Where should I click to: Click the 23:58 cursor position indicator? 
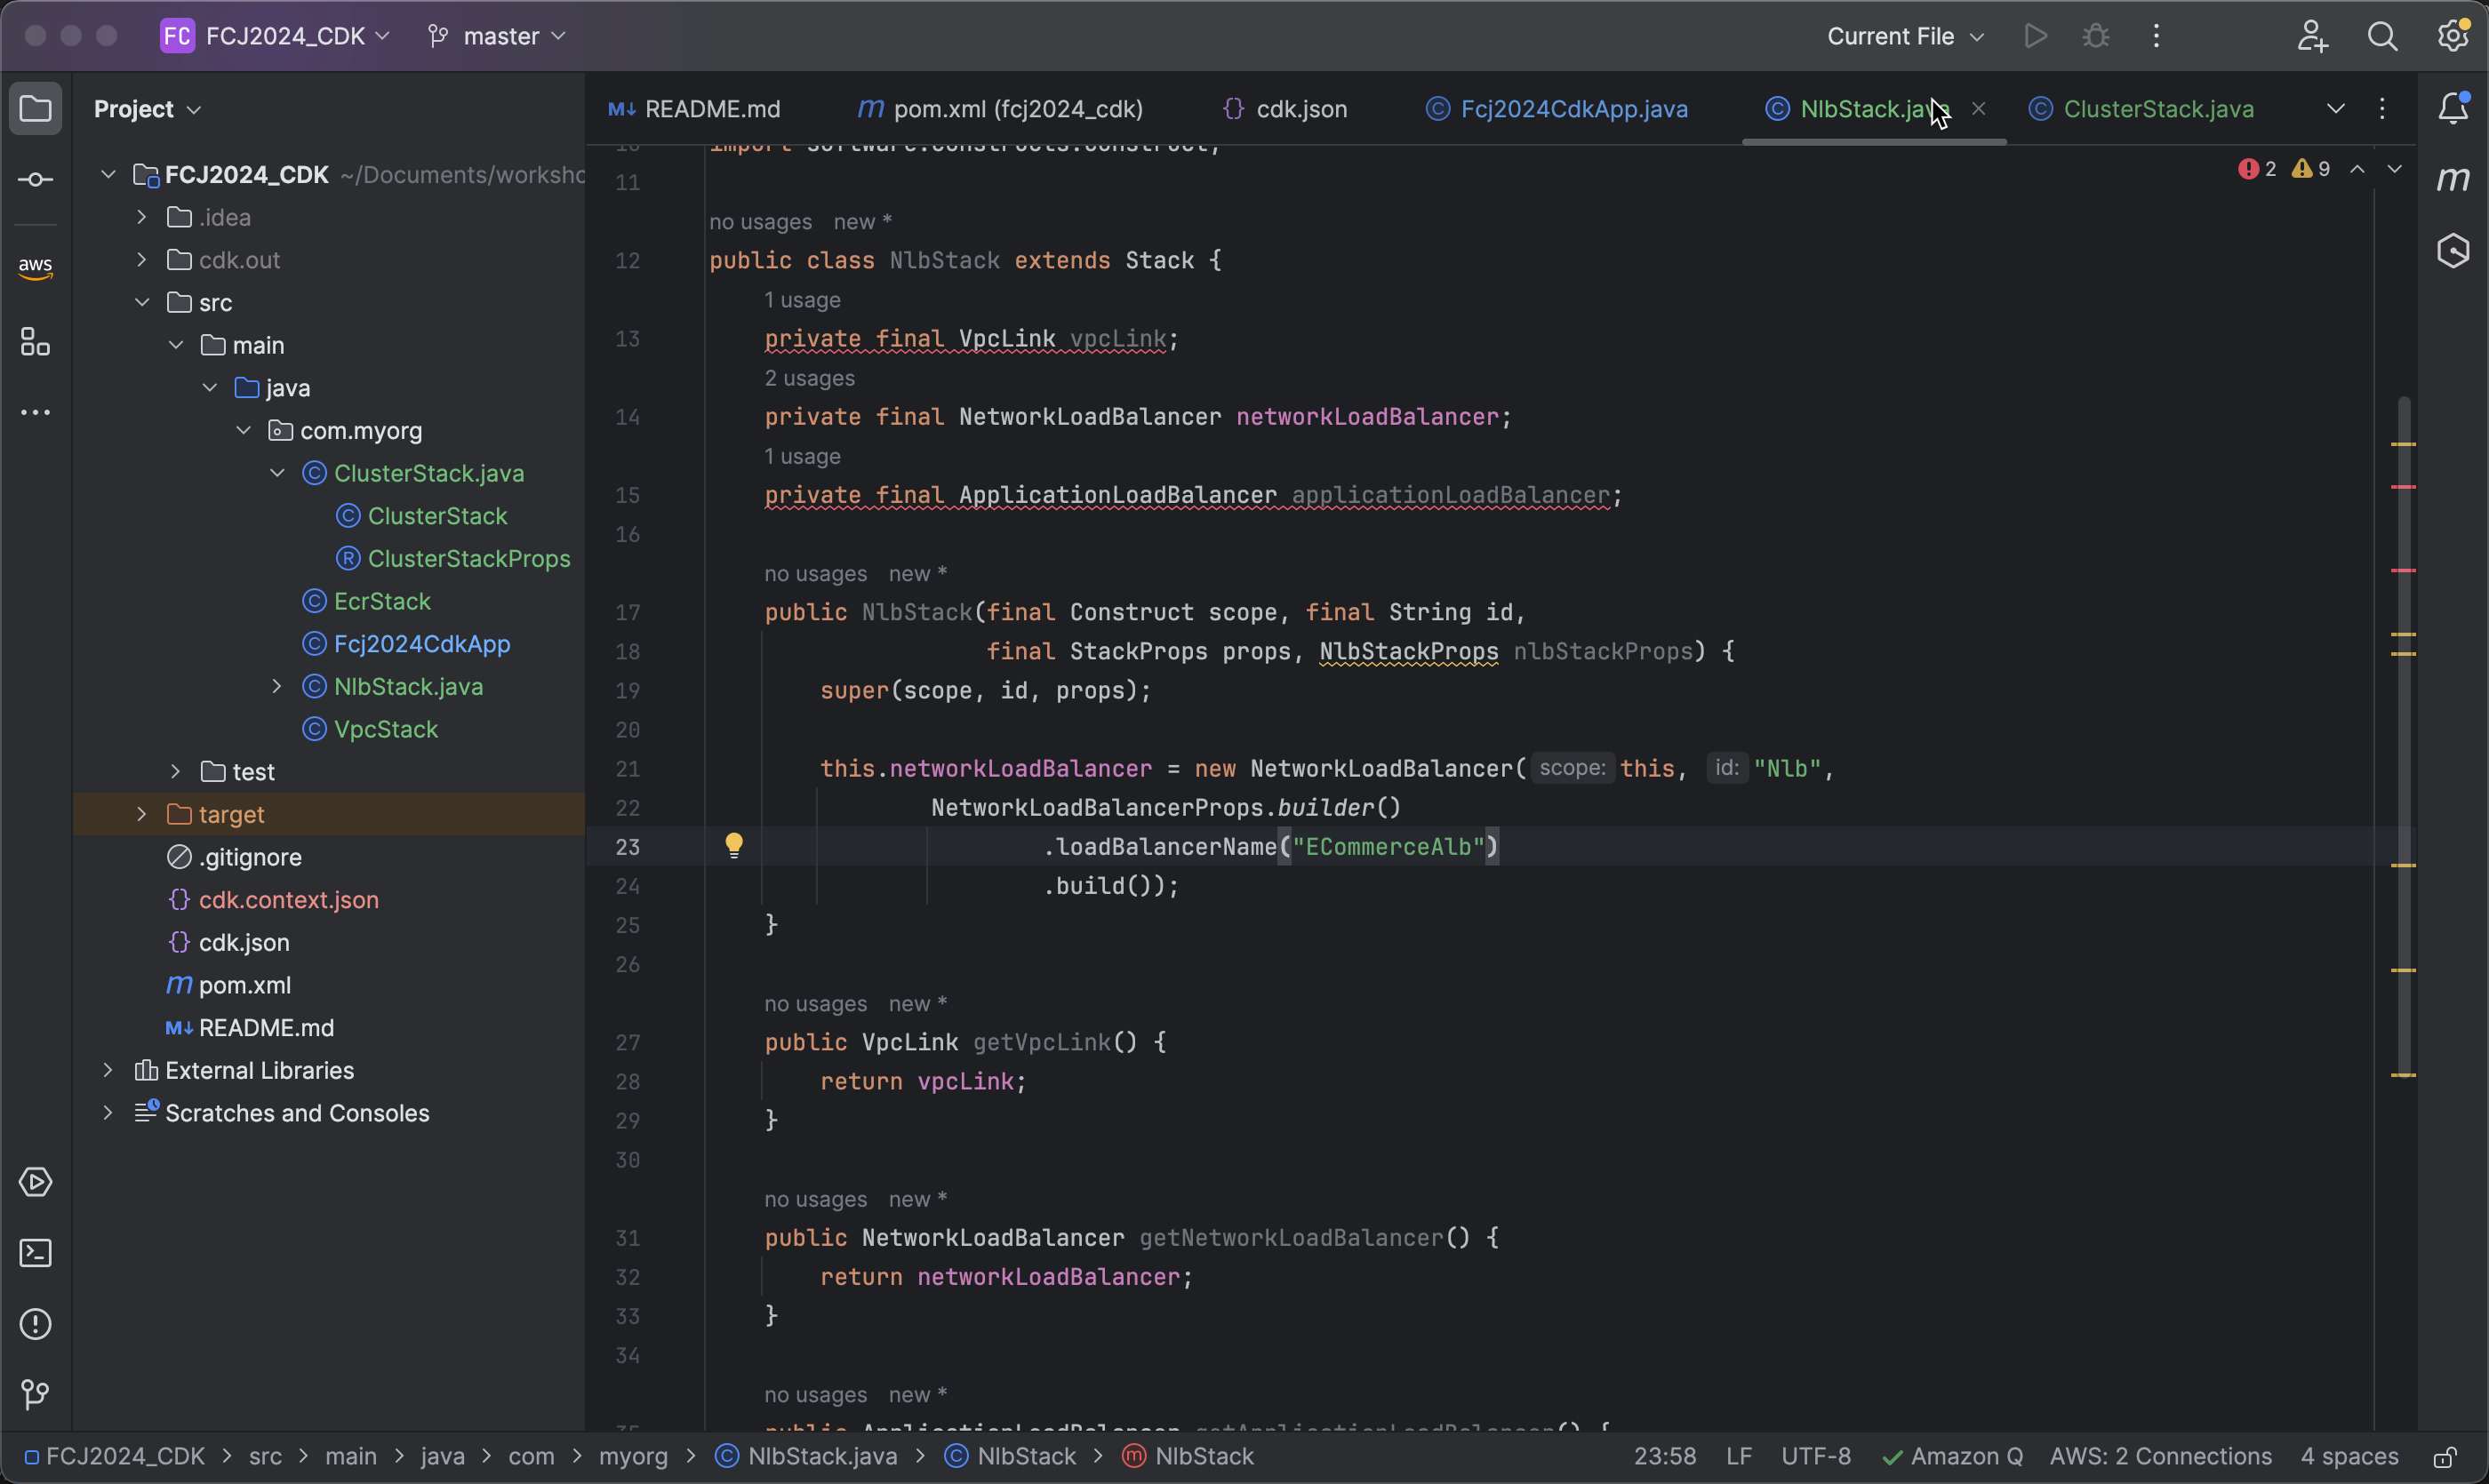tap(1665, 1457)
